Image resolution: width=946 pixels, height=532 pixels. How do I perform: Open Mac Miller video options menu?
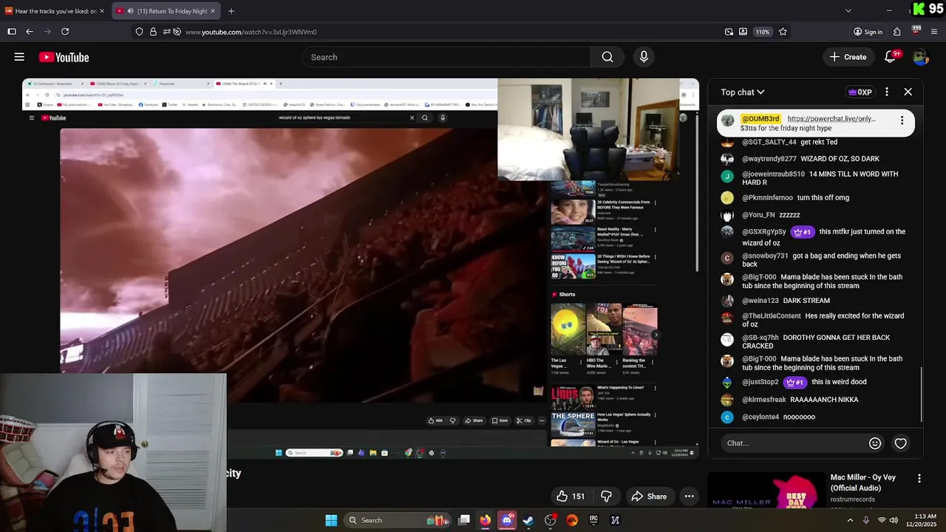[x=919, y=479]
